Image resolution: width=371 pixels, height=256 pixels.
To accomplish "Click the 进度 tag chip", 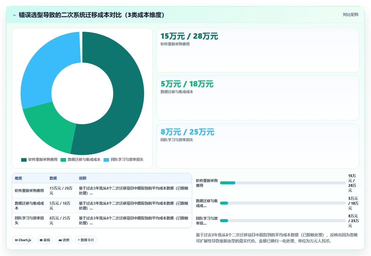I will coord(64,240).
